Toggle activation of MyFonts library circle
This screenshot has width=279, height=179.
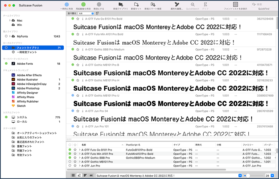[x=6, y=36]
